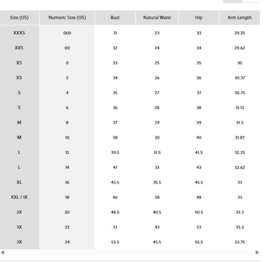Select the 39.5 bust measurement cell
The height and width of the screenshot is (263, 263).
(115, 153)
